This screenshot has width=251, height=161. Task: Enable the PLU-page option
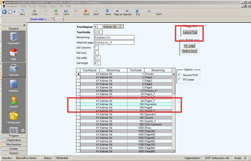click(180, 79)
